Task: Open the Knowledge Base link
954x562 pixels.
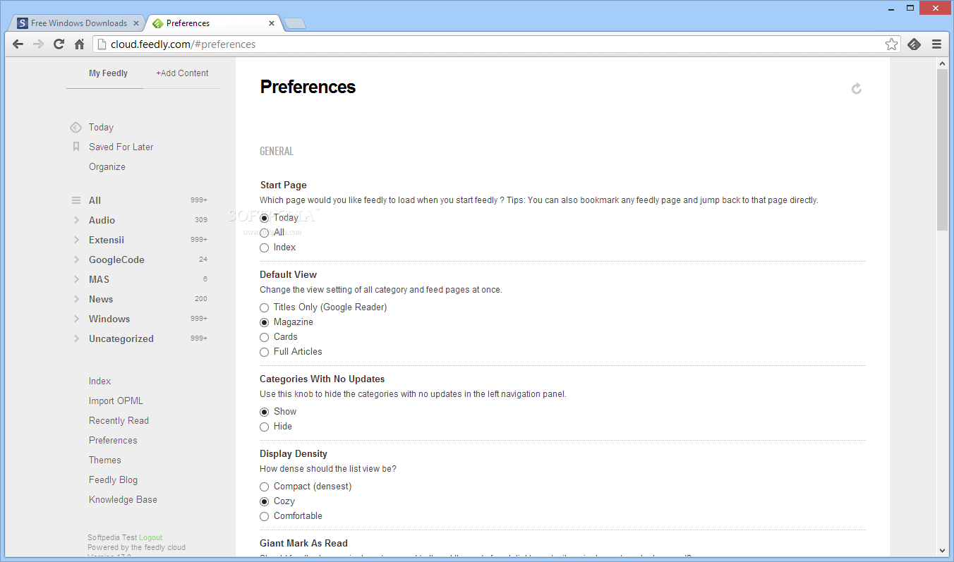Action: tap(123, 499)
